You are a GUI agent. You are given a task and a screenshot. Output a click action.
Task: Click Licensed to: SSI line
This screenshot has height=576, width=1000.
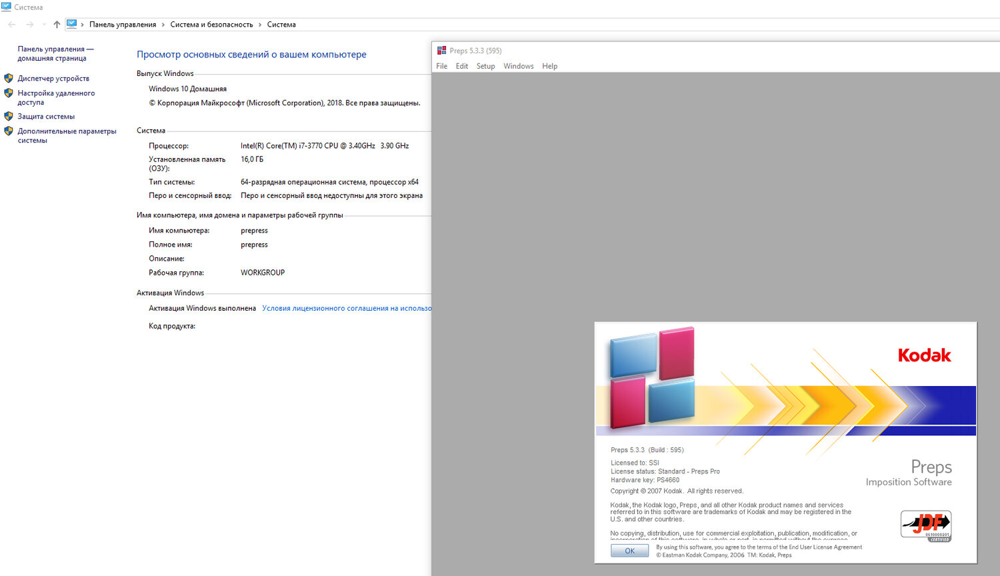tap(635, 463)
